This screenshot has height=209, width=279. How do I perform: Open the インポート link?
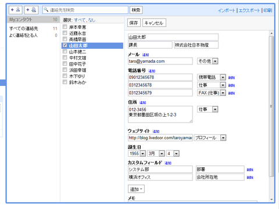point(226,10)
